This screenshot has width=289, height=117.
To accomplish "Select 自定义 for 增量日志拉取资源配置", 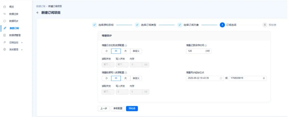I will [x=136, y=51].
